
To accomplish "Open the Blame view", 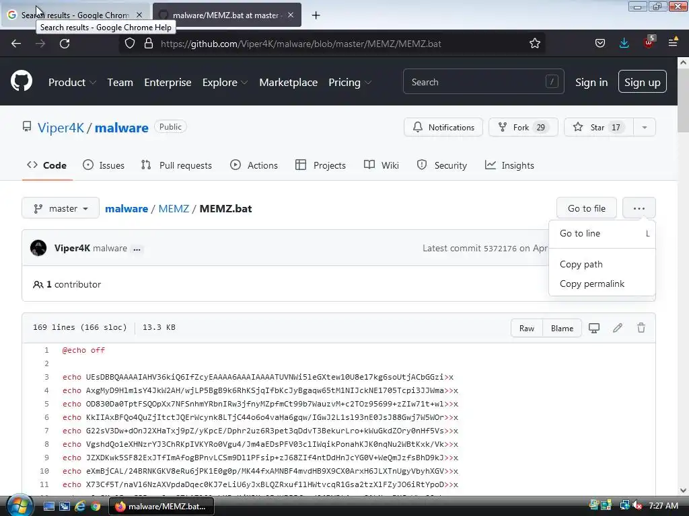I will (x=562, y=328).
